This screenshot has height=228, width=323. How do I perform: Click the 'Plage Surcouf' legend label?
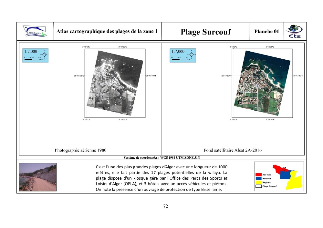[x=269, y=186]
